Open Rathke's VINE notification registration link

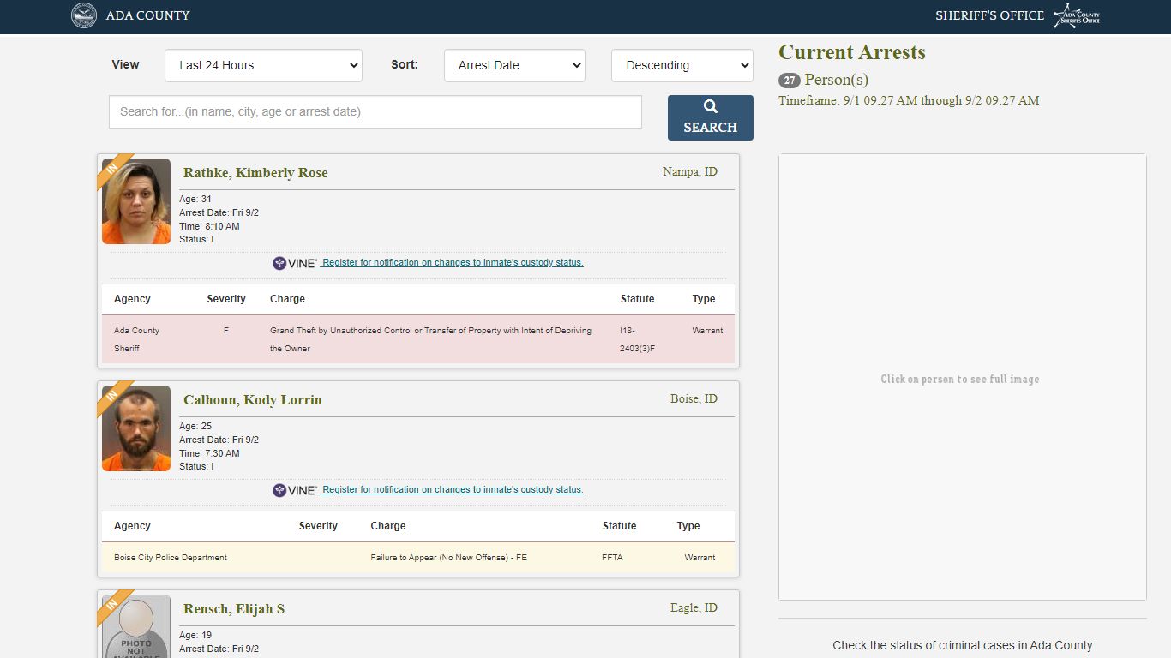click(x=453, y=263)
